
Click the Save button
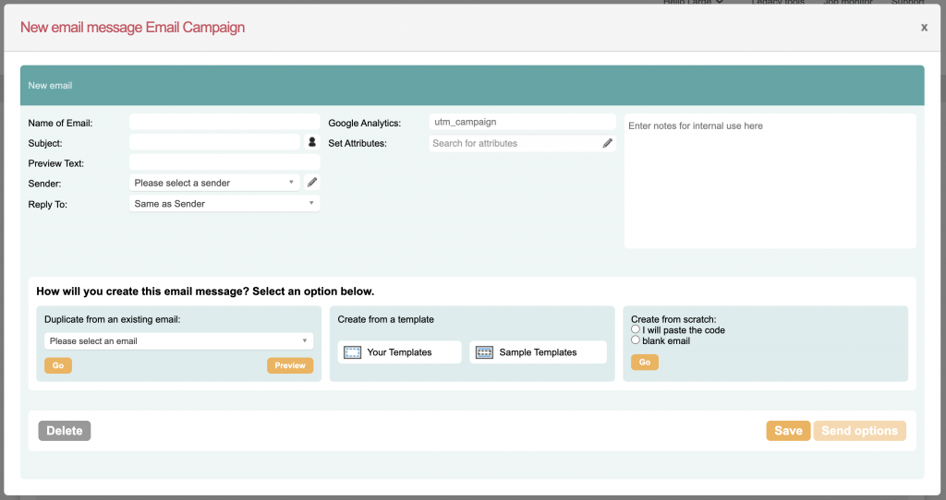coord(787,431)
